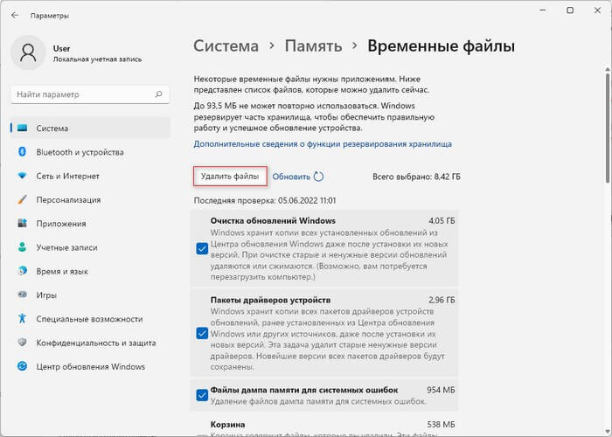Click the Система monitor icon
612x437 pixels.
(x=22, y=128)
